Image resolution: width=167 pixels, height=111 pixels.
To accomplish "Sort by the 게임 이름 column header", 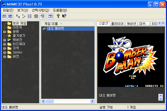I will coord(68,24).
